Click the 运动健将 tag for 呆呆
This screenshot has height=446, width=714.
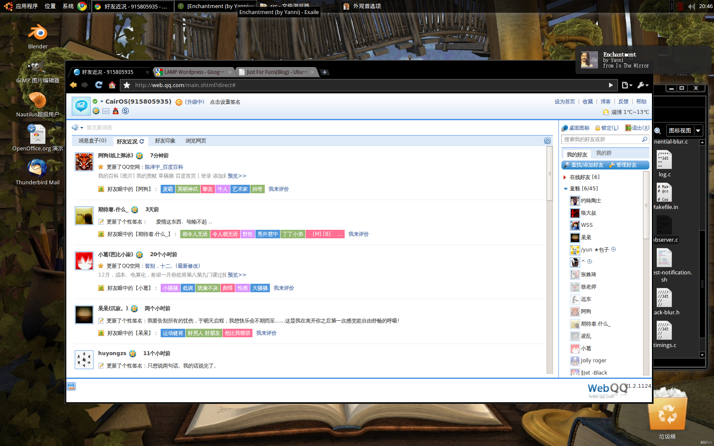[173, 333]
